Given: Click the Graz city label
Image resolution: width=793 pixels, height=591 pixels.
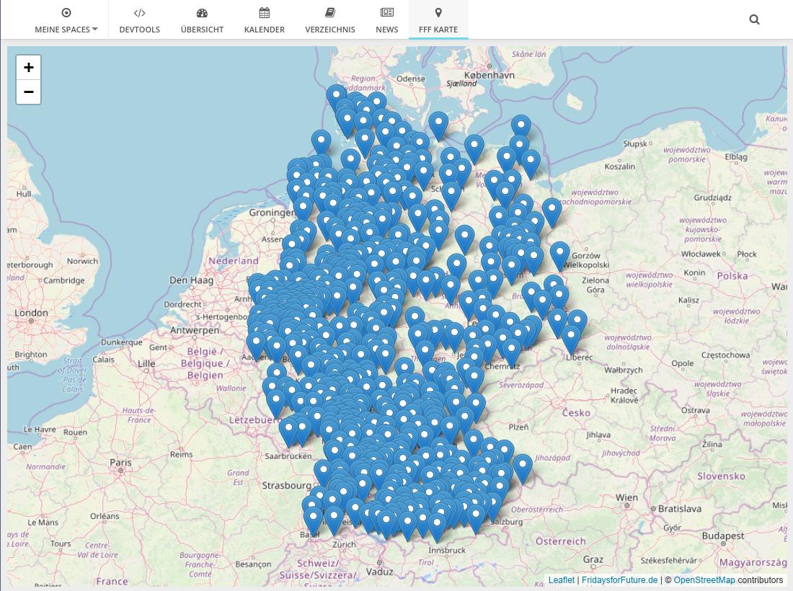Looking at the screenshot, I should (593, 559).
